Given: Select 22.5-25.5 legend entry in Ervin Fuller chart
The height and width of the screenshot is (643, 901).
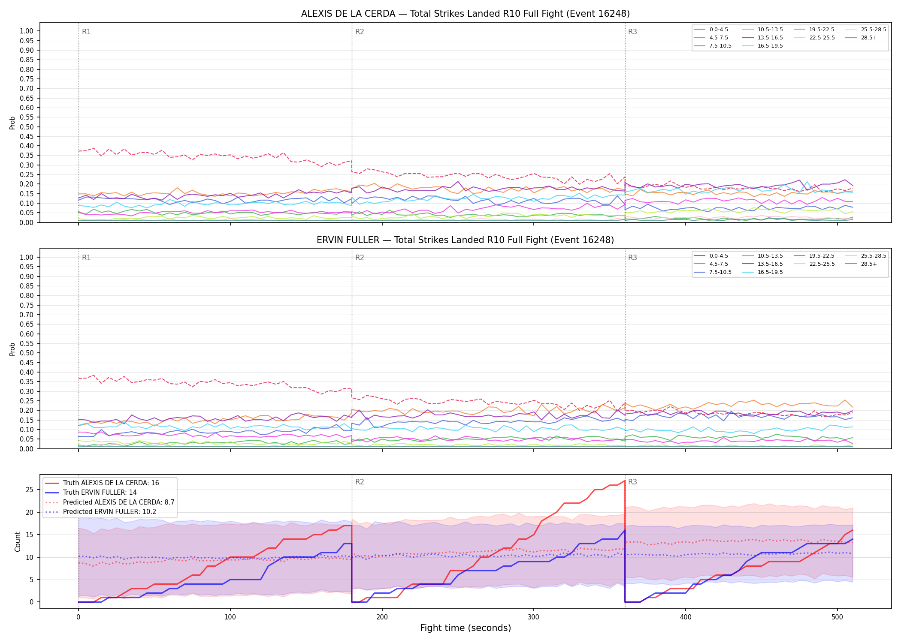Looking at the screenshot, I should tap(814, 264).
